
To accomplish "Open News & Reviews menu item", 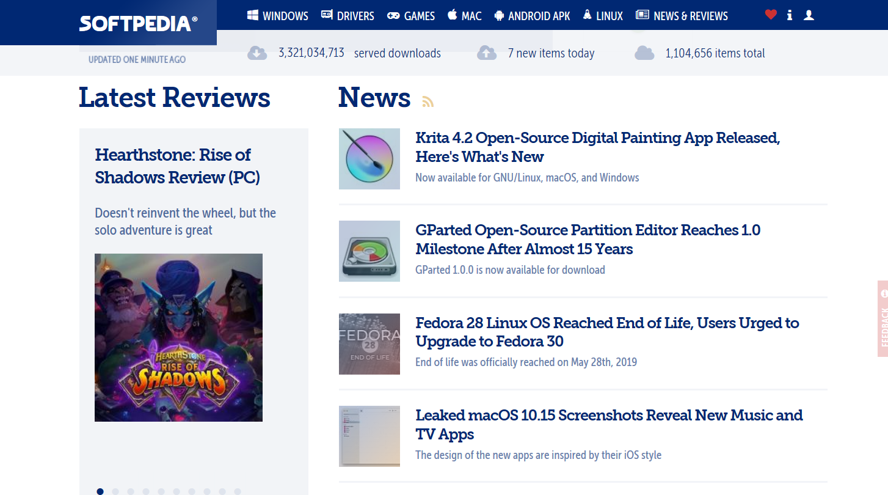I will (x=682, y=16).
